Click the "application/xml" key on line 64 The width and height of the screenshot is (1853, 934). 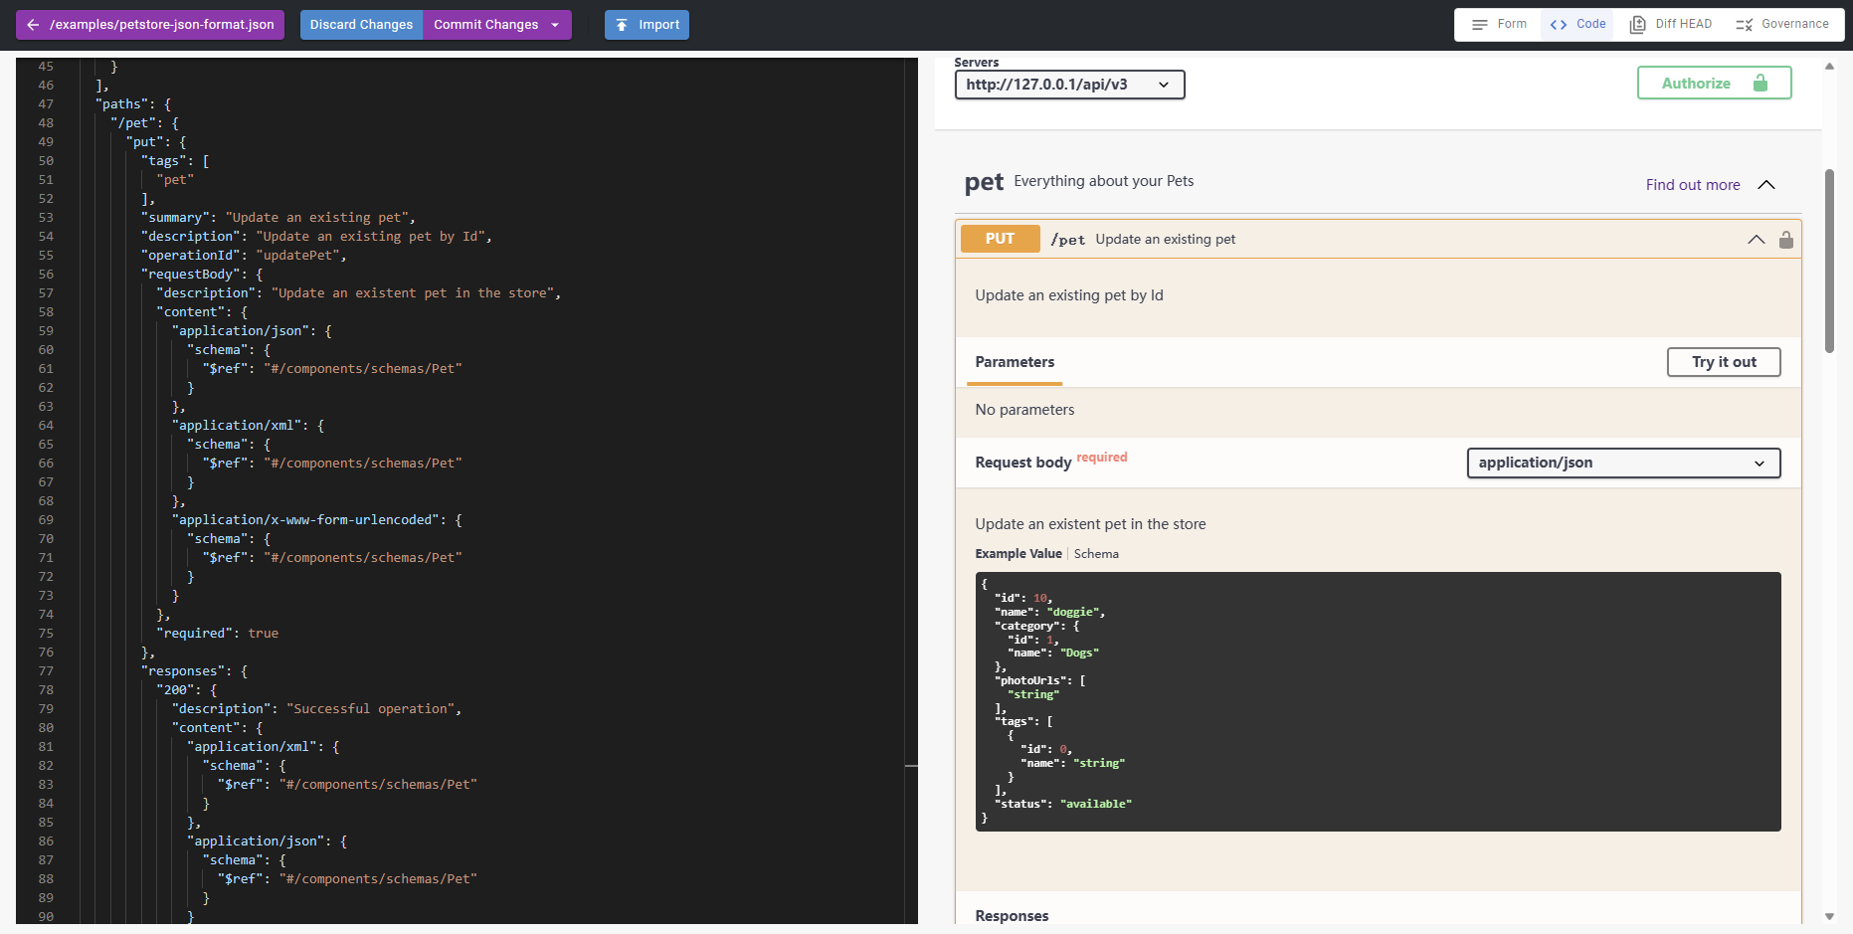tap(237, 426)
